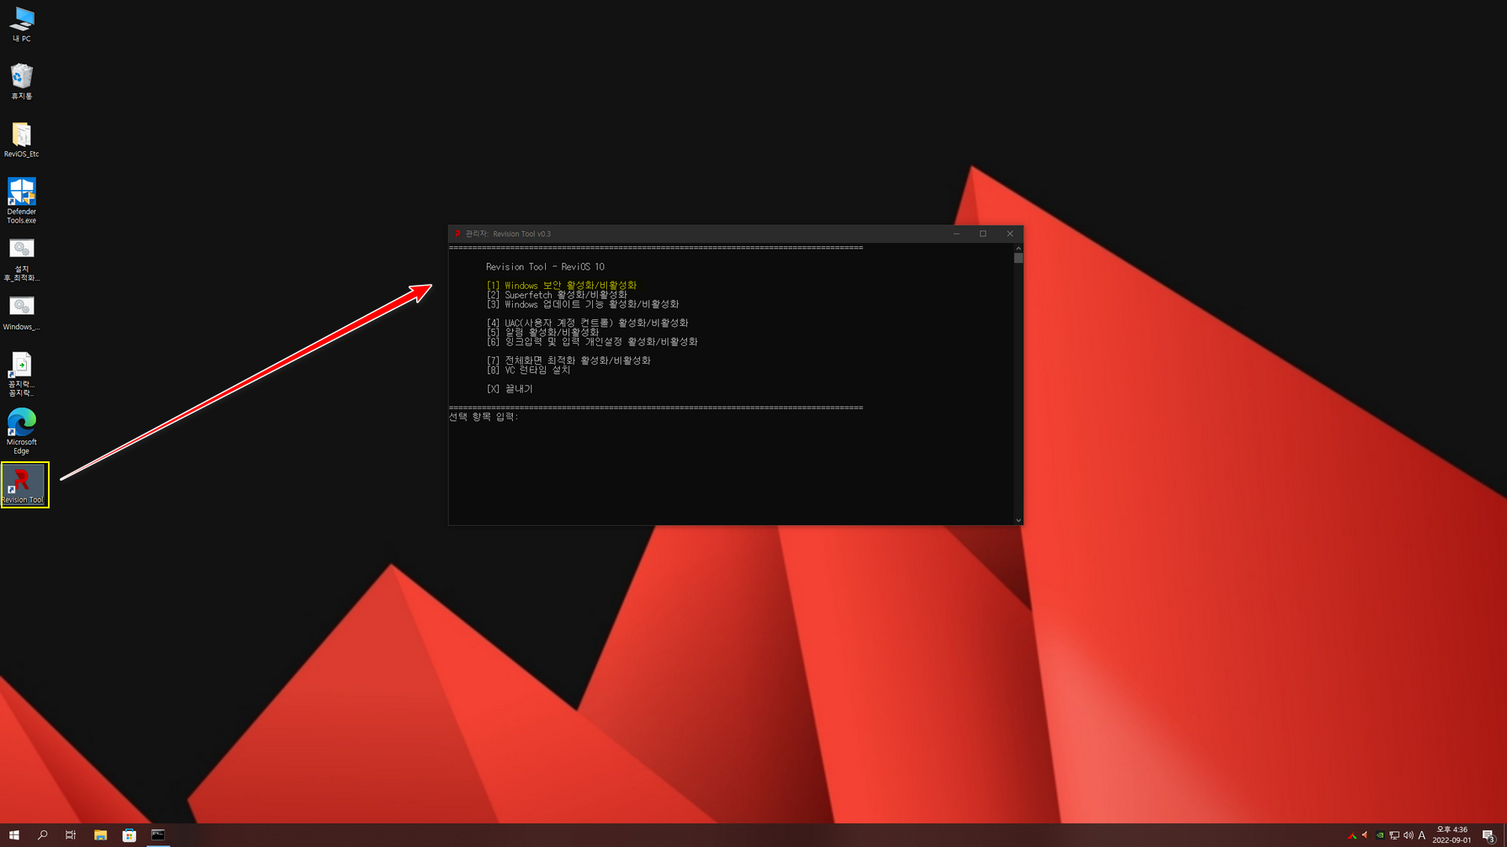Click the console scrollbar up arrow
This screenshot has height=847, width=1507.
pos(1018,248)
